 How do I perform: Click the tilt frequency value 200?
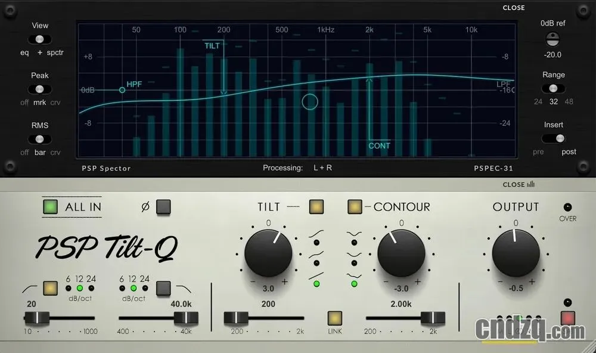pyautogui.click(x=268, y=304)
